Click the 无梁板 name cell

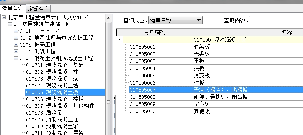coord(248,54)
